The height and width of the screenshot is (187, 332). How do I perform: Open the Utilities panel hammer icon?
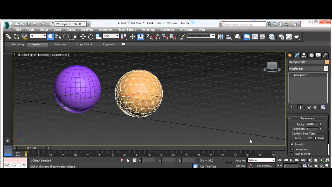[x=325, y=55]
